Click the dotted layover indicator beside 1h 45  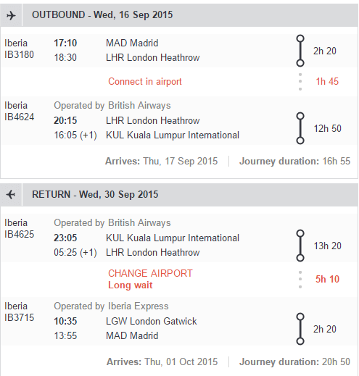[x=300, y=82]
